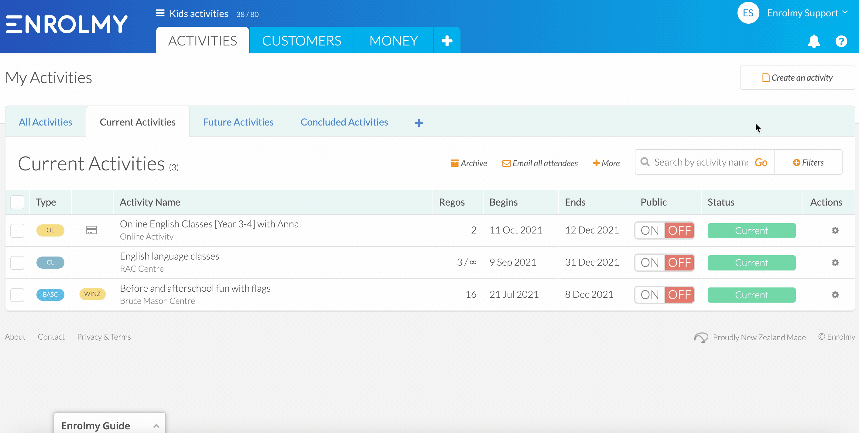Open the Concluded Activities tab
859x433 pixels.
point(344,122)
